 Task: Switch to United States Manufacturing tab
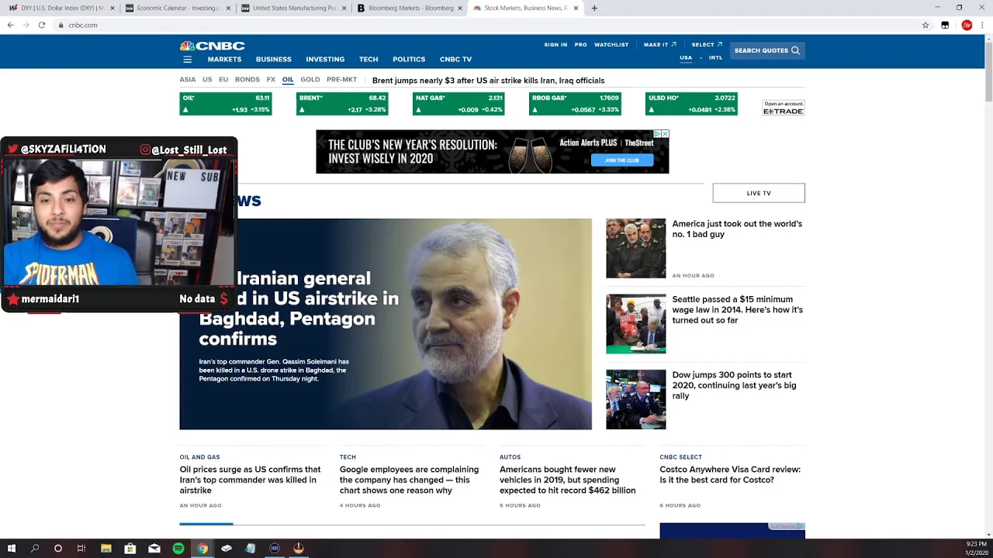click(293, 8)
